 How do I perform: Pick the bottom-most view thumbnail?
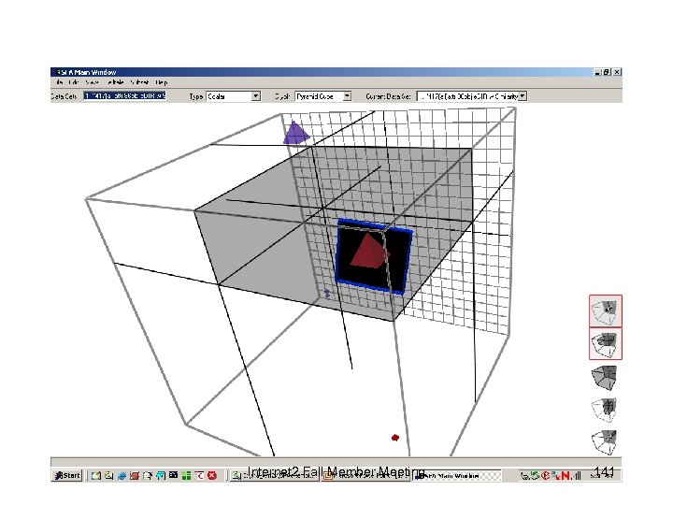605,441
